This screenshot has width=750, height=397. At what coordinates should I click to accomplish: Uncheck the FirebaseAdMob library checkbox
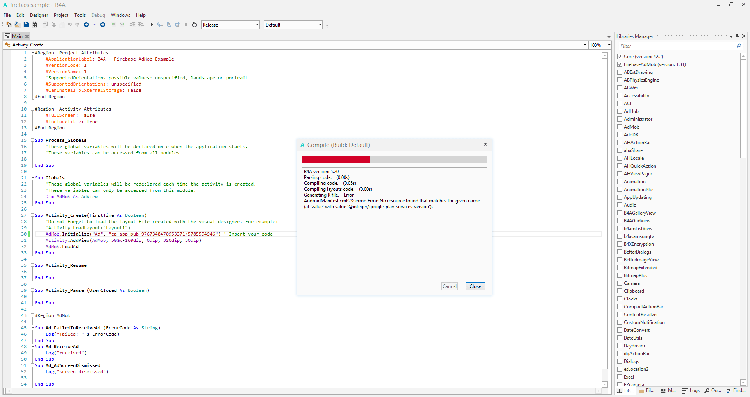point(620,64)
